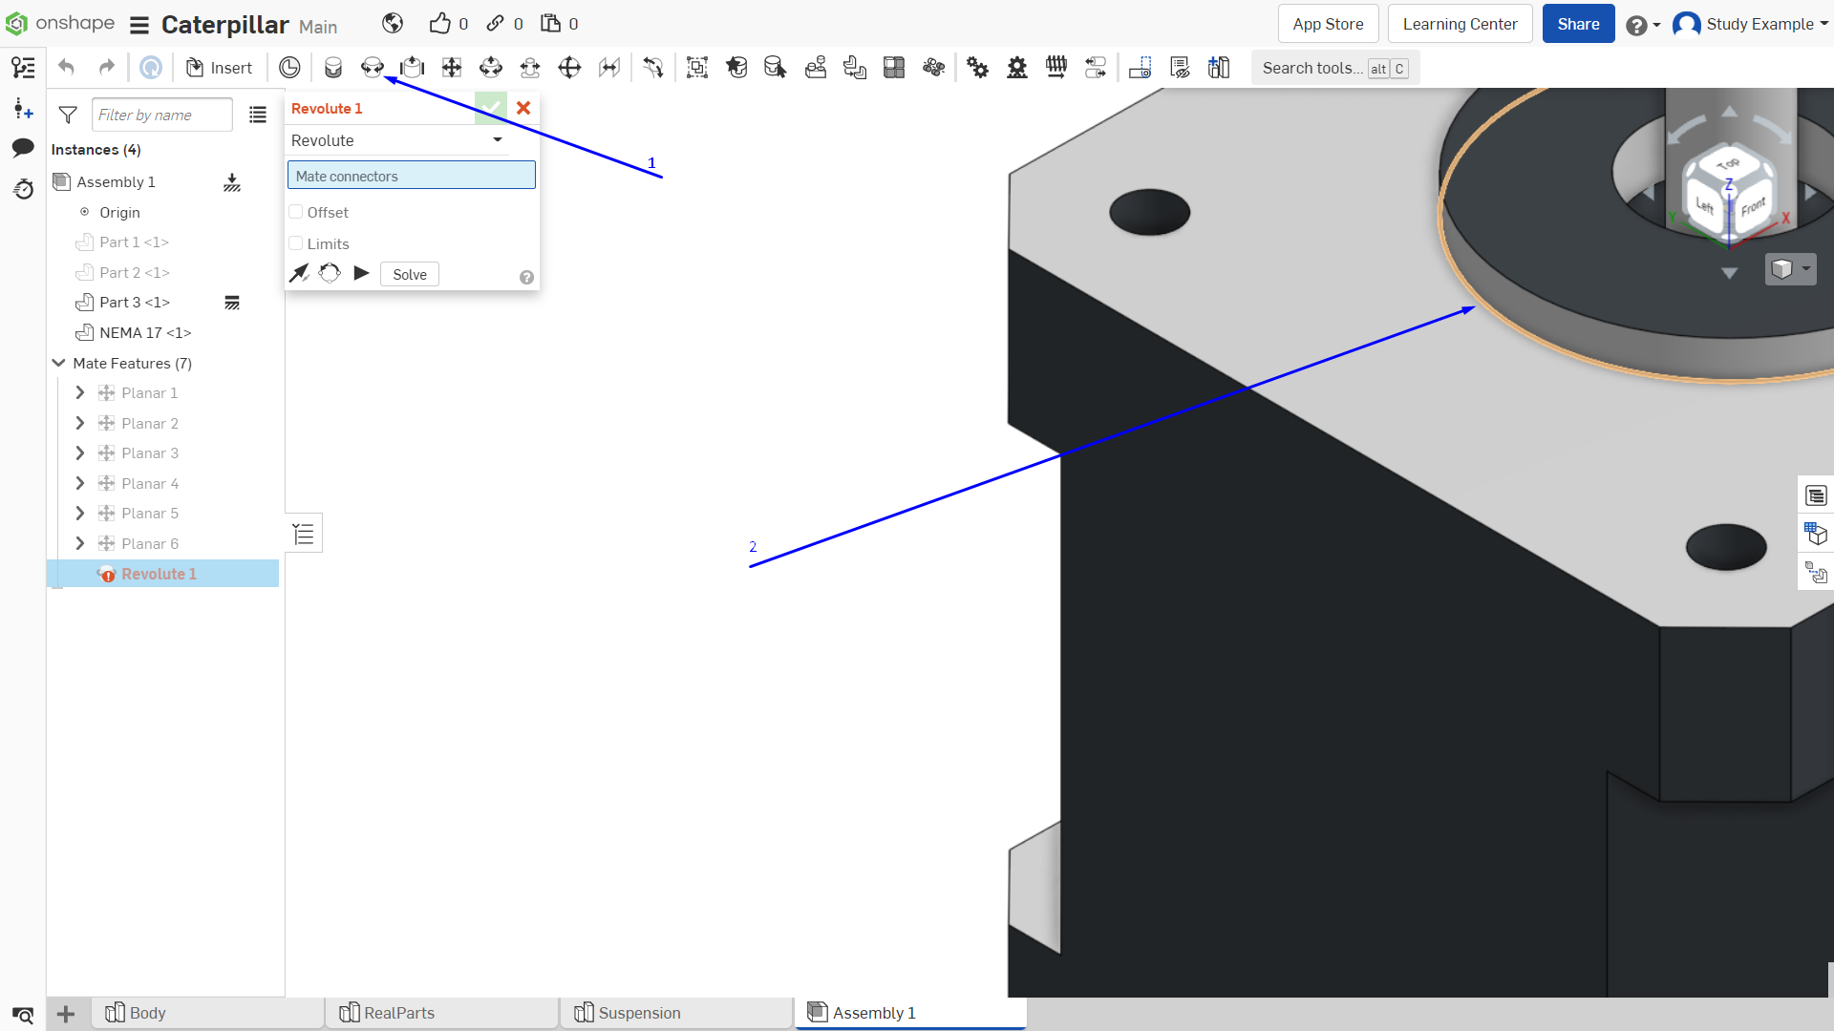Screen dimensions: 1834x1031
Task: Expand the Planar 1 mate feature
Action: [x=80, y=393]
